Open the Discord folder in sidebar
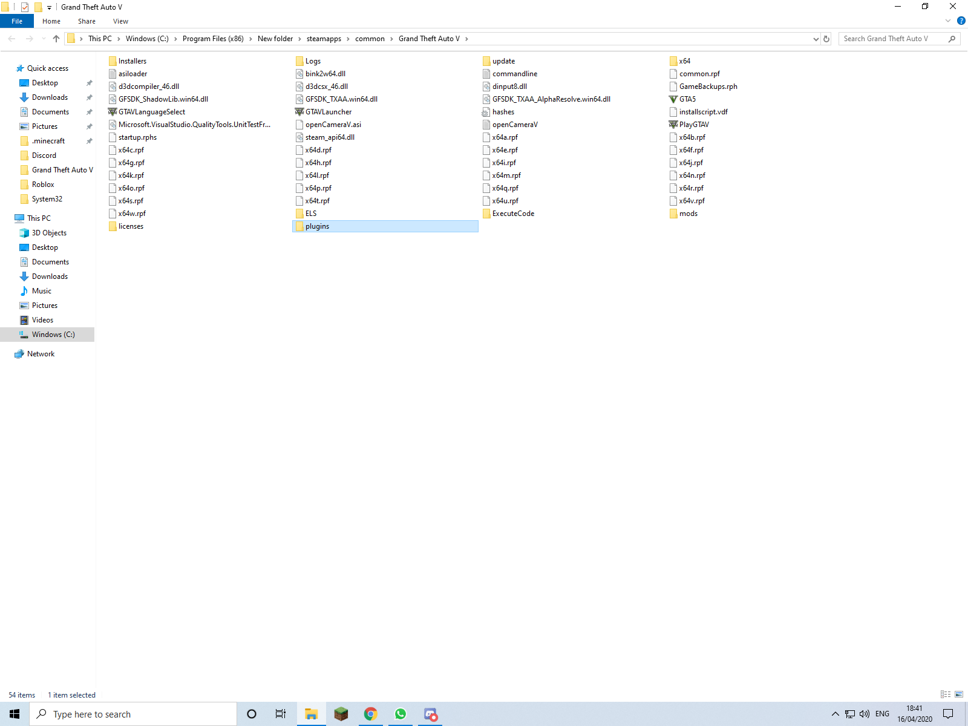968x726 pixels. (x=44, y=155)
